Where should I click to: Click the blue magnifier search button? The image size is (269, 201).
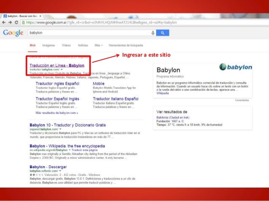[x=162, y=33]
